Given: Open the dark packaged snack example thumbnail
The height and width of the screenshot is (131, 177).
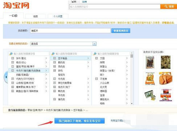Looking at the screenshot, I should click(x=150, y=62).
